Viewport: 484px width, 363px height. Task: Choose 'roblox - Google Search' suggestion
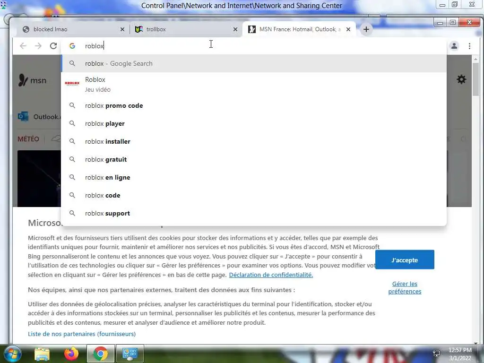pos(254,63)
